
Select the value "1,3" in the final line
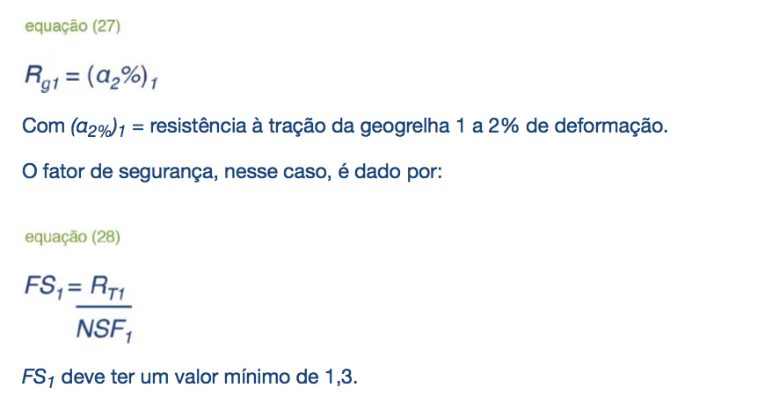tap(339, 377)
